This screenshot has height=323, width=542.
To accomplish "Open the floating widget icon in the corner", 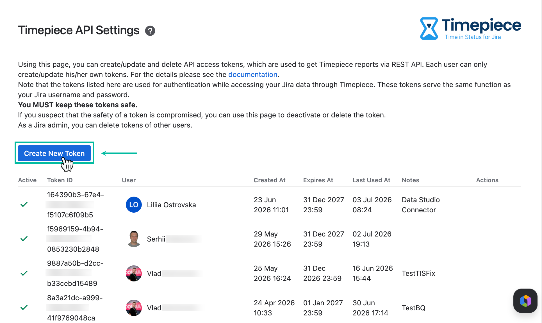I will [525, 301].
